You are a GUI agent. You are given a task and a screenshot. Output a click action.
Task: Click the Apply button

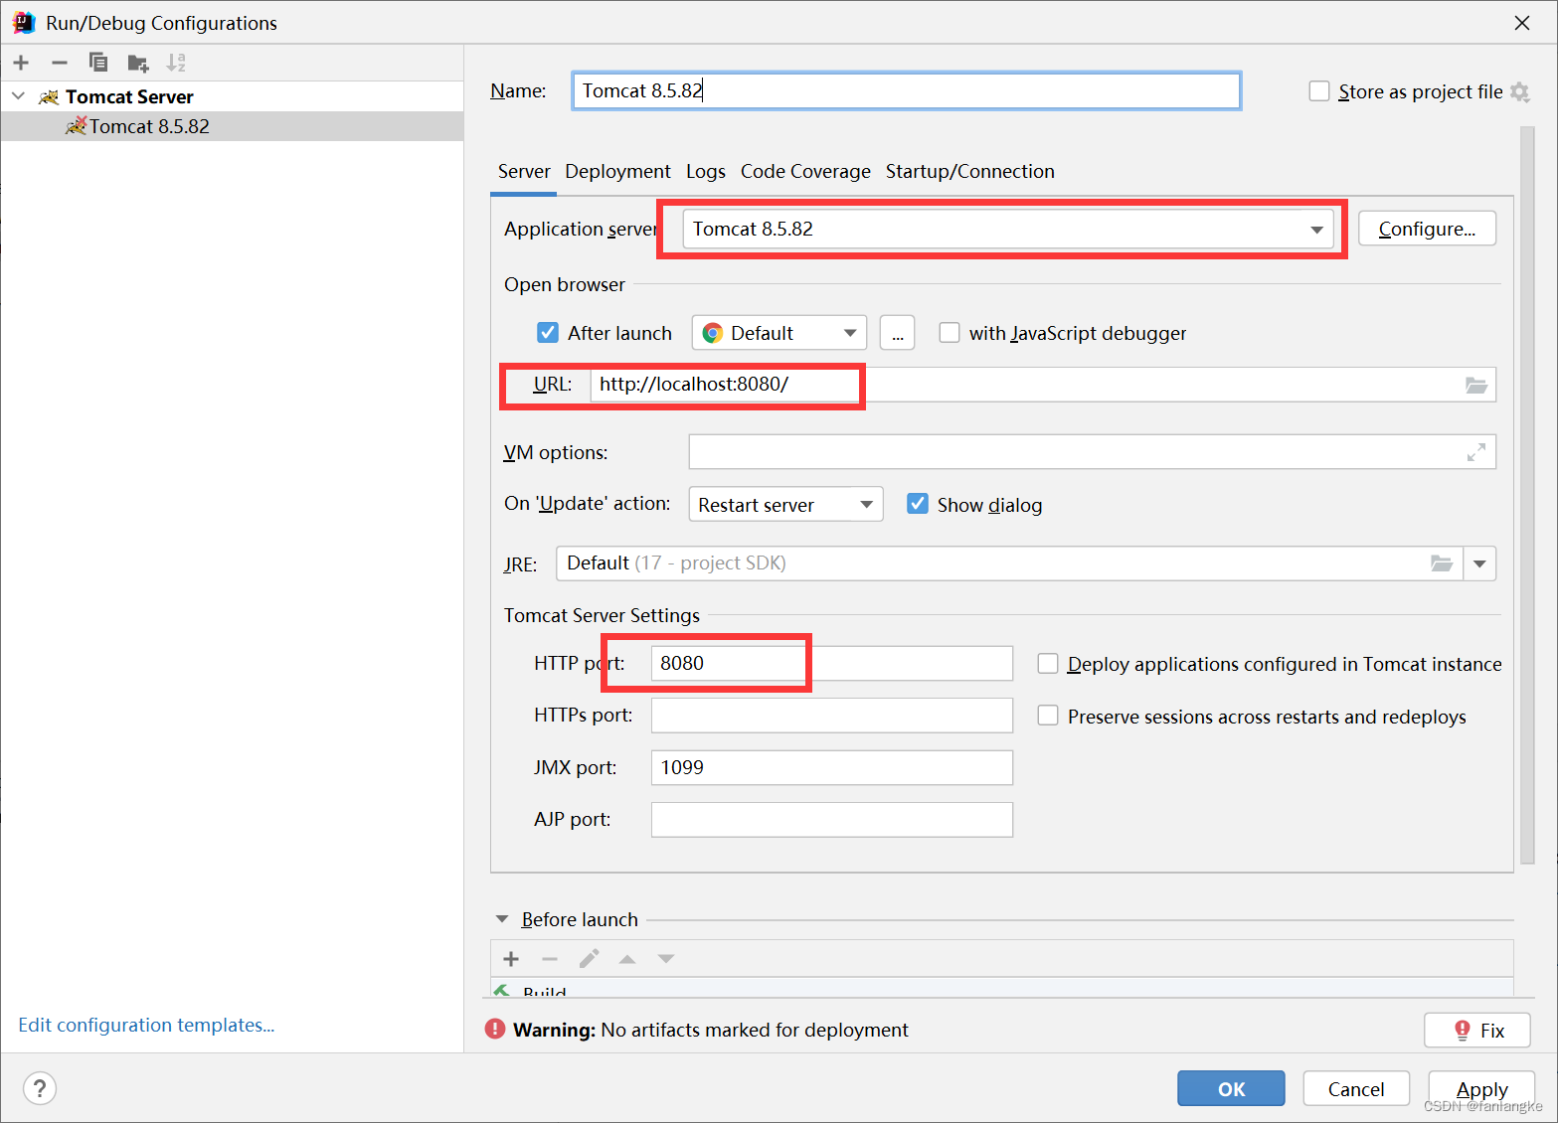pos(1481,1088)
